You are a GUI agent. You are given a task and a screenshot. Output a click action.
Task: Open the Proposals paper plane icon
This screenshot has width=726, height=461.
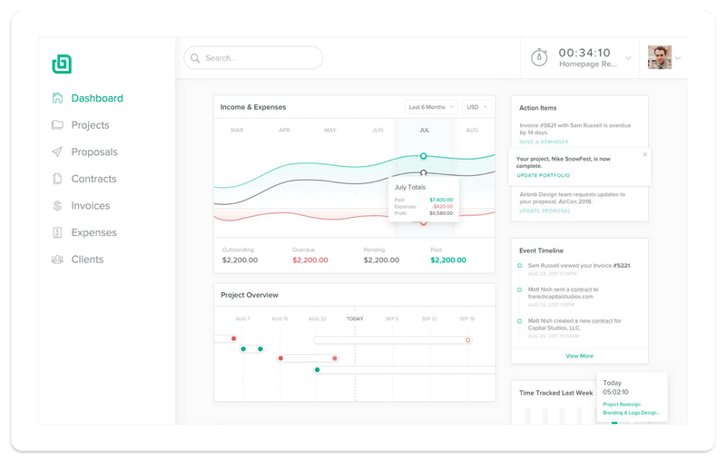pos(57,152)
